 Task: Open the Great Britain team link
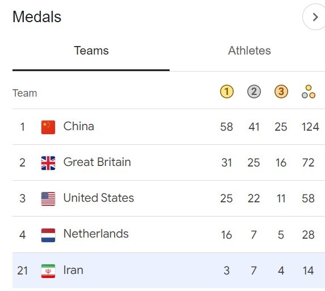97,162
